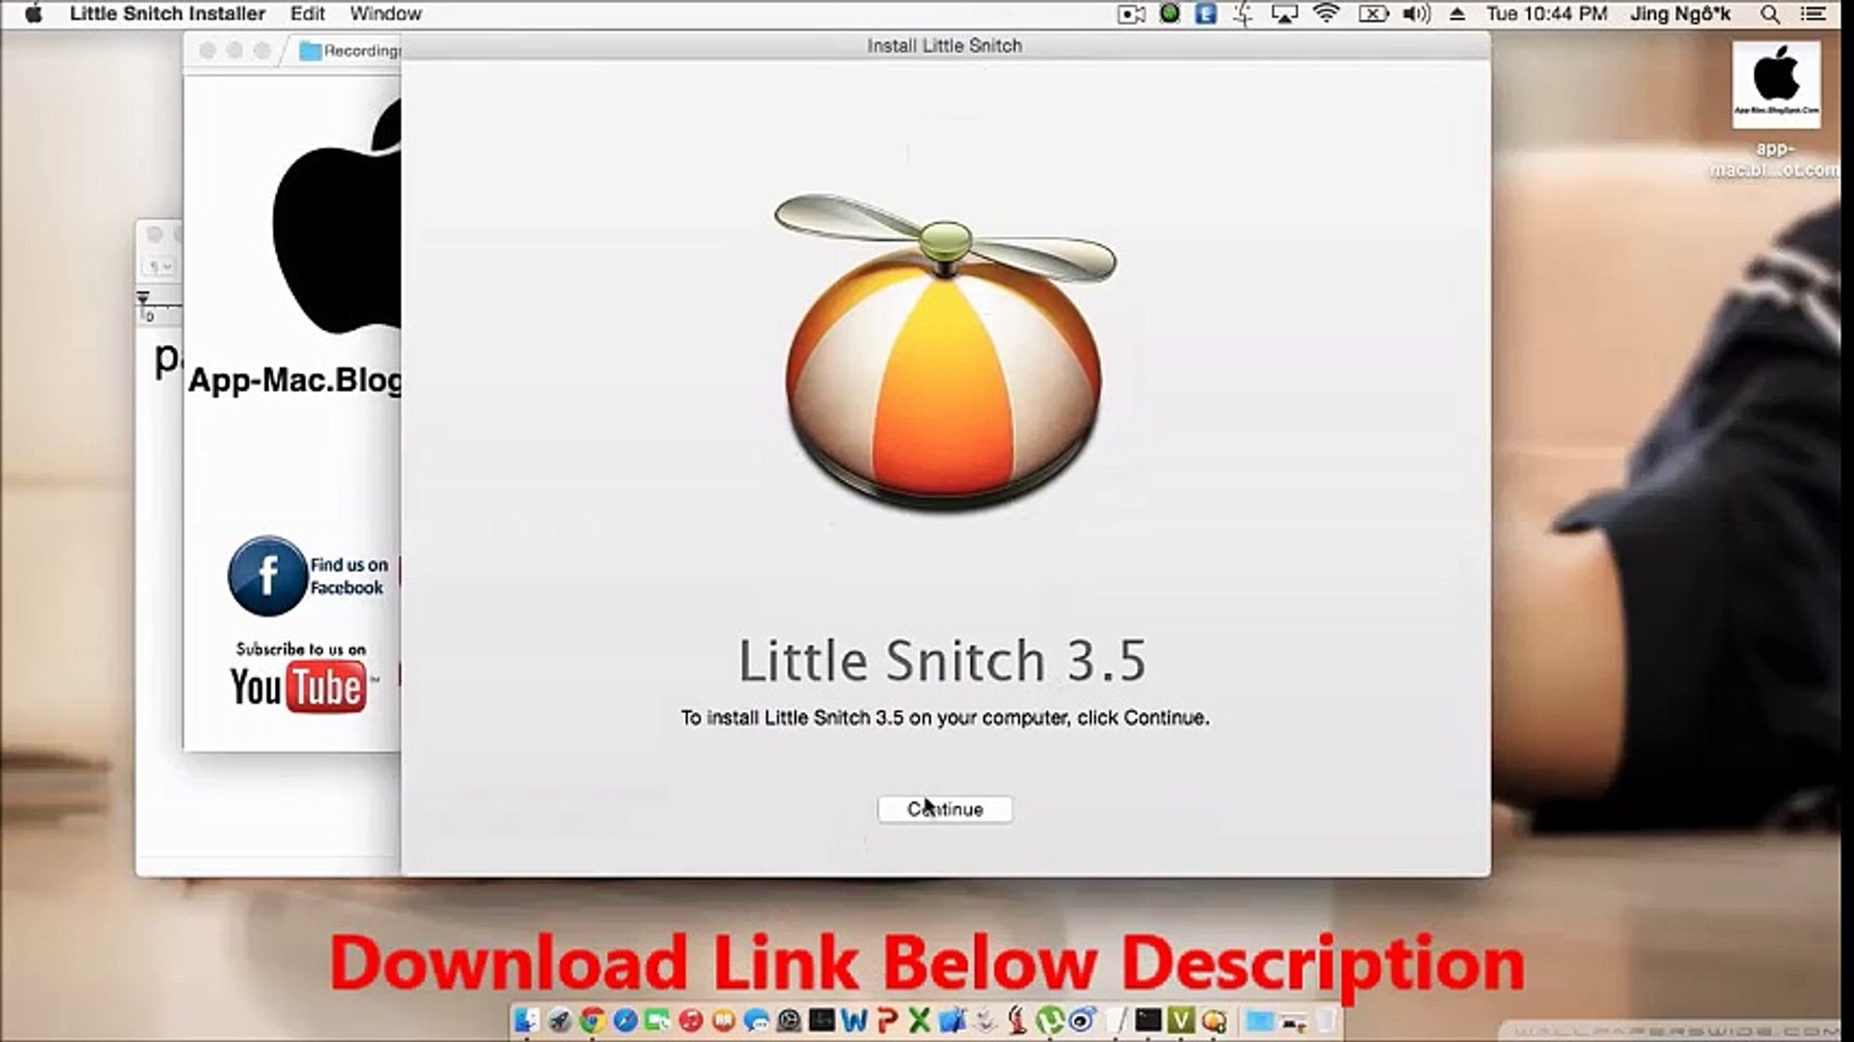Click the volume speaker icon
Screen dimensions: 1854x1042
[x=1415, y=14]
